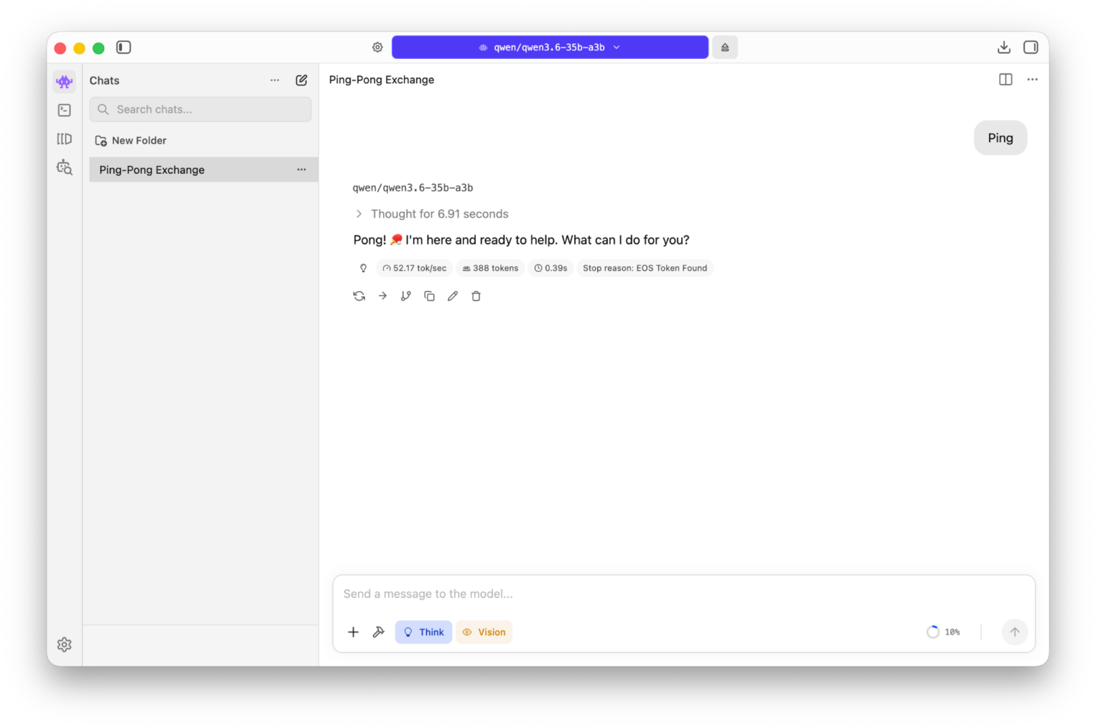Branch the conversation from this message
Viewport: 1096px width, 728px height.
(x=406, y=296)
